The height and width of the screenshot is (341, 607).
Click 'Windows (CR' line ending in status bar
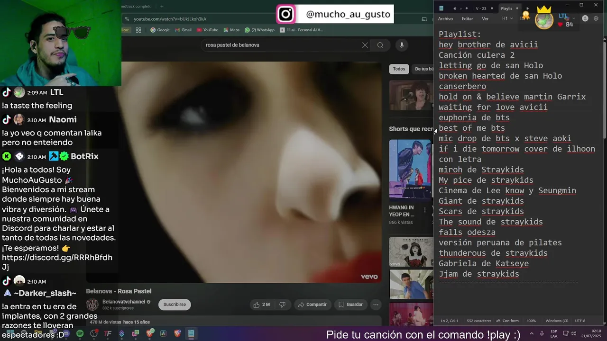tap(557, 321)
